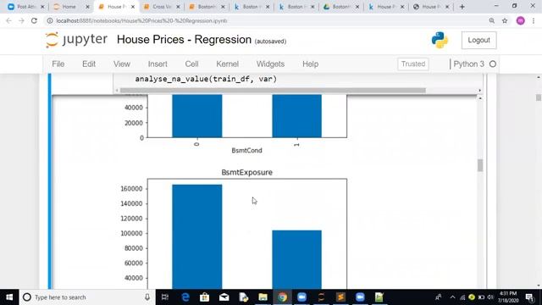Go forward with browser forward arrow
Image resolution: width=542 pixels, height=305 pixels.
[x=21, y=20]
